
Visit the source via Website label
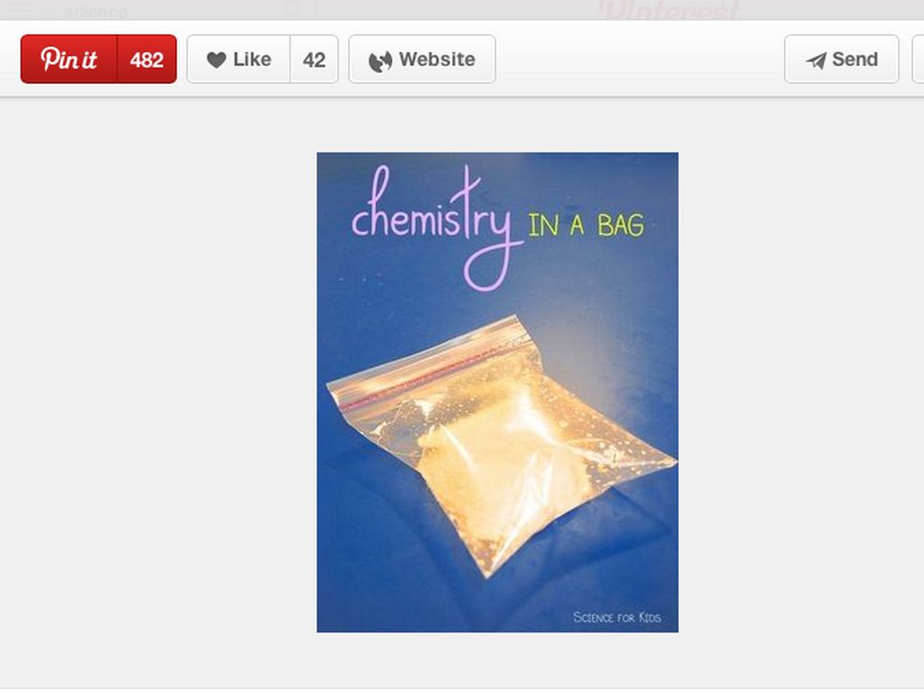pos(437,59)
